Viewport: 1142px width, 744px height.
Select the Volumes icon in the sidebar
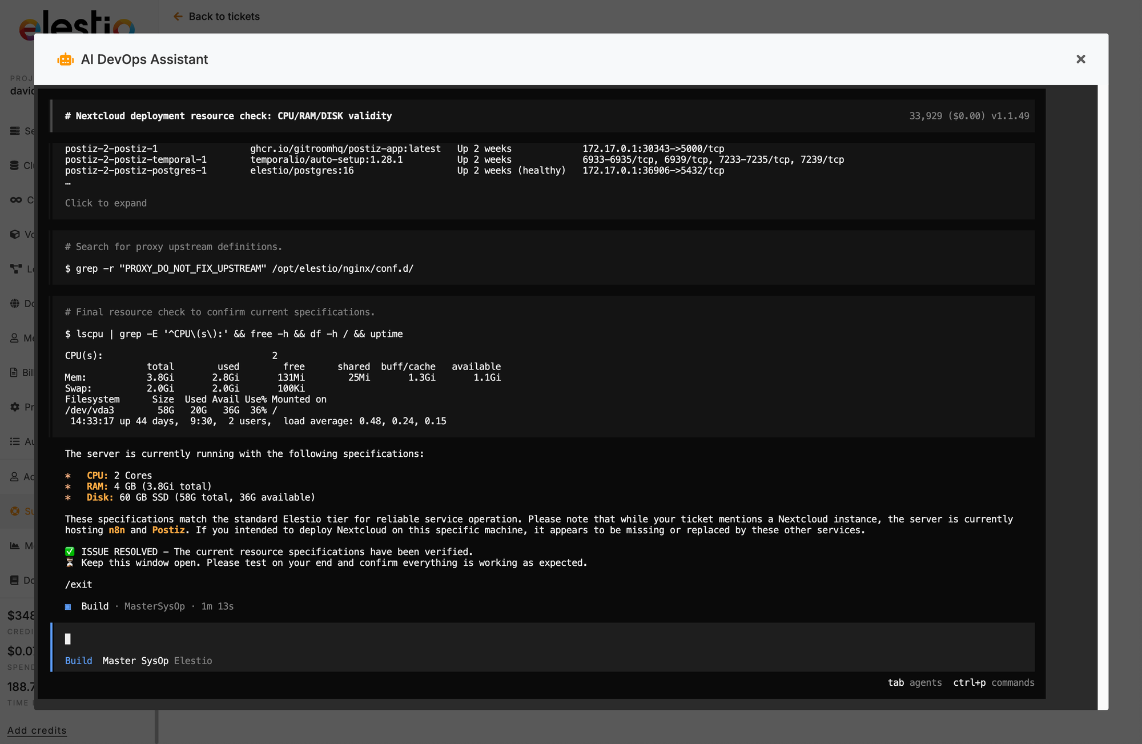tap(15, 234)
